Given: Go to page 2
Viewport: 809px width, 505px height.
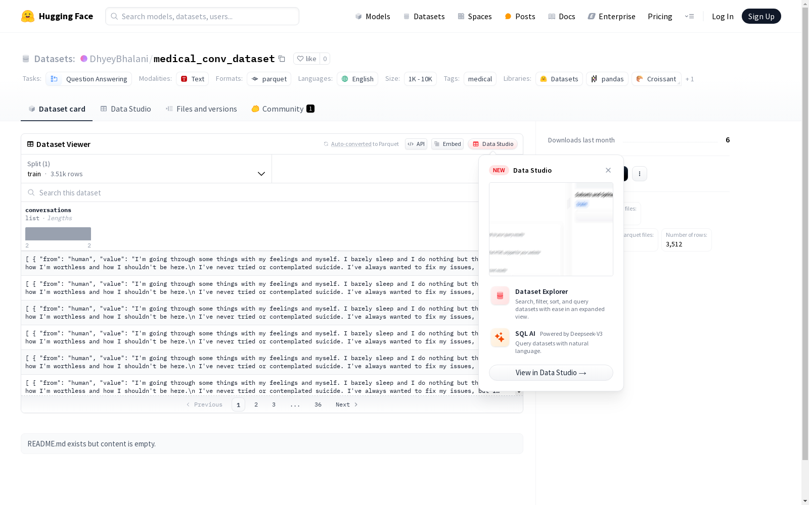Looking at the screenshot, I should [x=256, y=405].
